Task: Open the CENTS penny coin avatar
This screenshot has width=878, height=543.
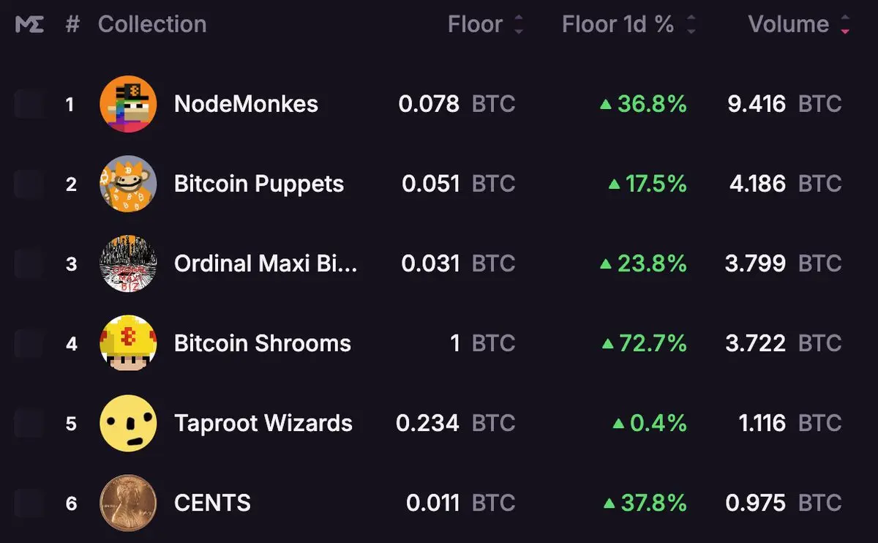Action: (128, 503)
